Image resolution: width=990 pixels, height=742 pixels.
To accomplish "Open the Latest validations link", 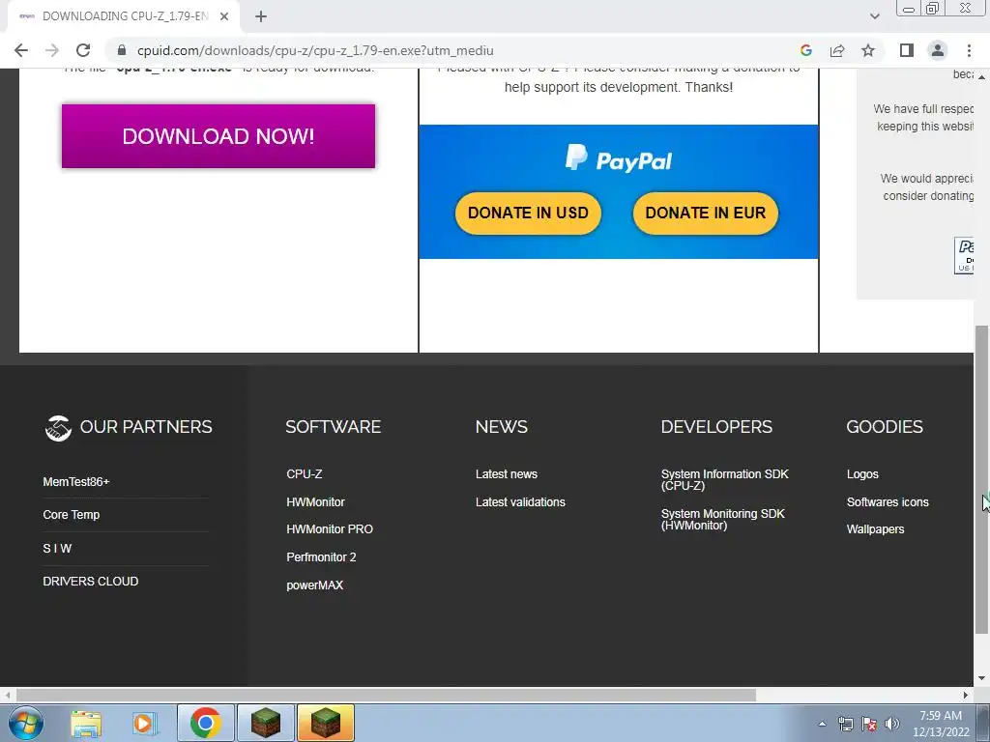I will tap(520, 502).
